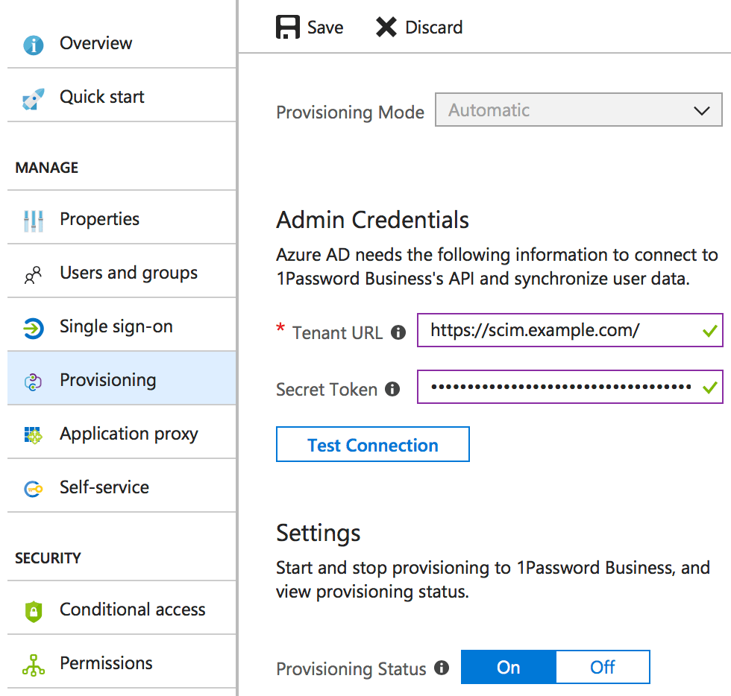This screenshot has width=731, height=696.
Task: Click the Provisioning Status label
Action: [x=351, y=669]
